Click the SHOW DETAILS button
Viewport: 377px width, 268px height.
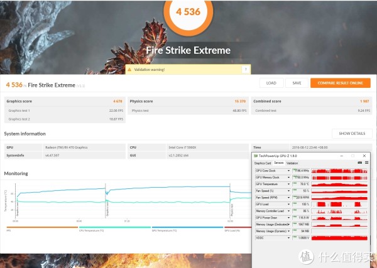(x=352, y=134)
